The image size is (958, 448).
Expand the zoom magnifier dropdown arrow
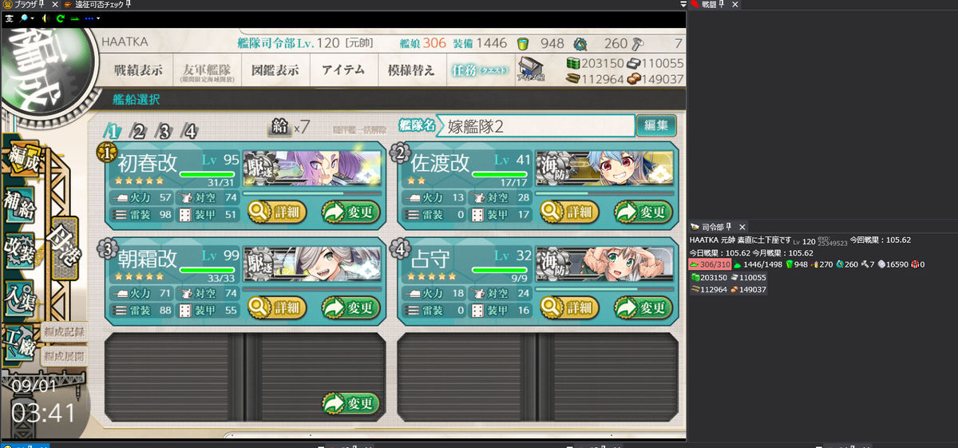34,18
